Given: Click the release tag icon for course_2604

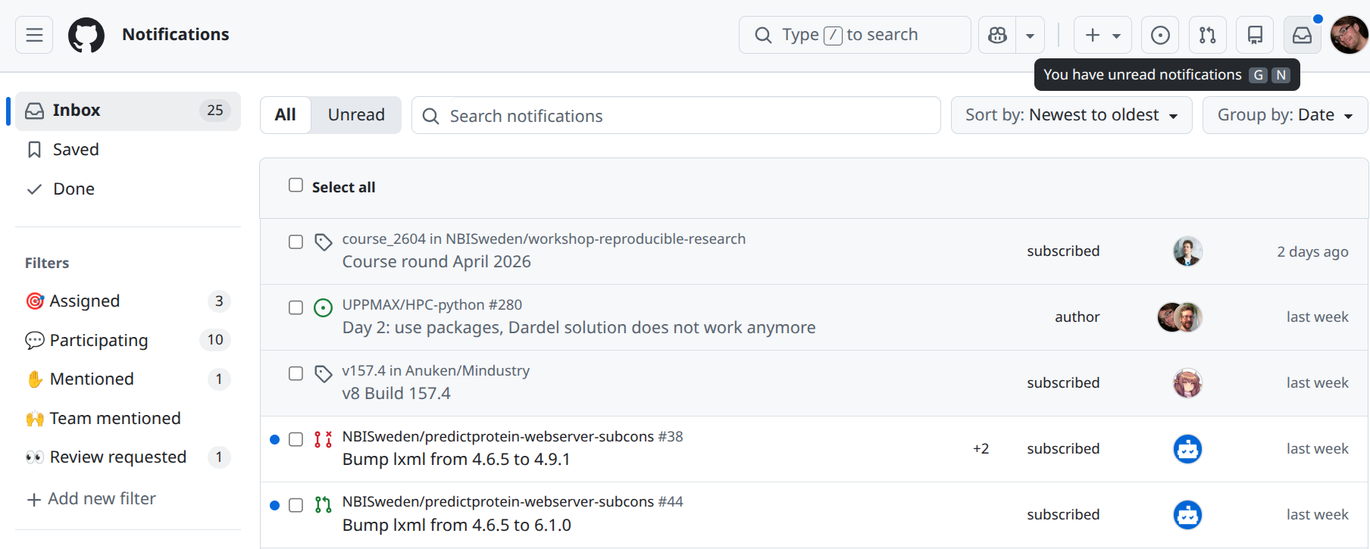Looking at the screenshot, I should pyautogui.click(x=324, y=242).
